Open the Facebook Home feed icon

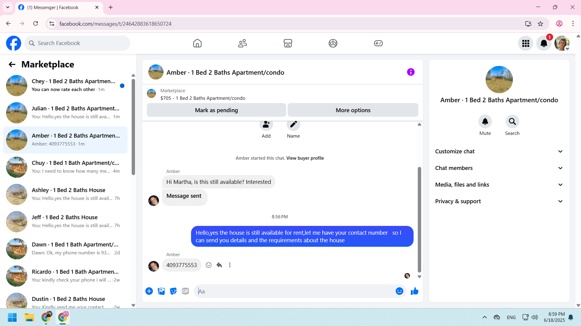tap(197, 43)
